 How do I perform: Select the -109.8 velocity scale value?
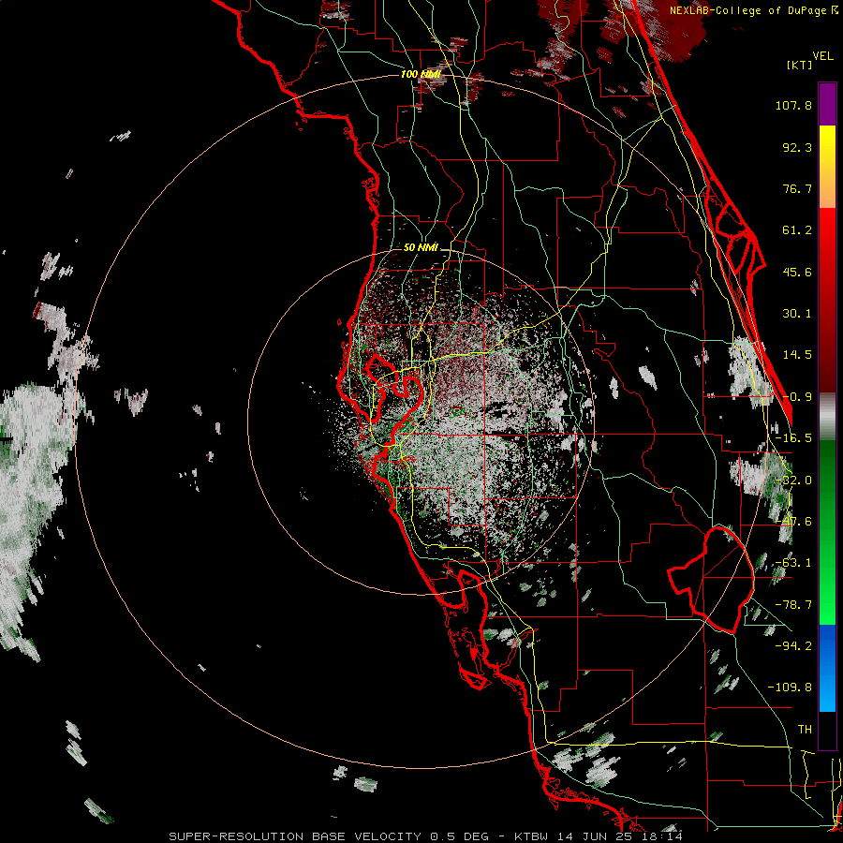coord(790,688)
